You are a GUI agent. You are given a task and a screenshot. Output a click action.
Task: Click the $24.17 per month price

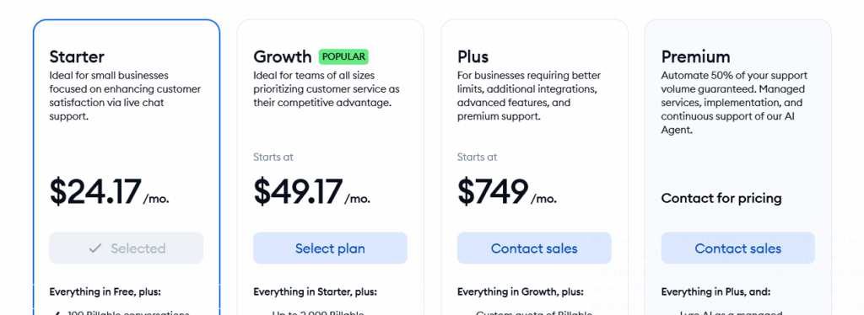pyautogui.click(x=110, y=192)
